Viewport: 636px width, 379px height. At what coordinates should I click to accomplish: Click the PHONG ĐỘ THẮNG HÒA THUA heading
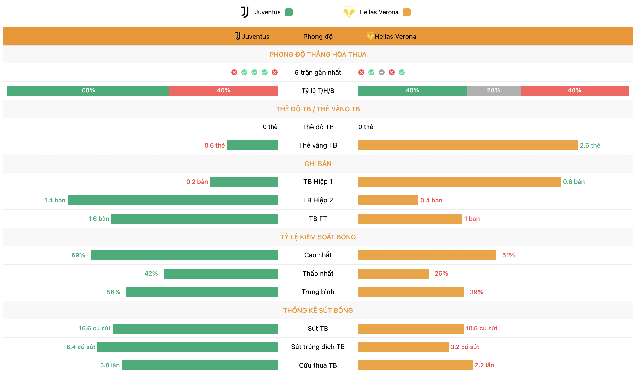point(318,55)
